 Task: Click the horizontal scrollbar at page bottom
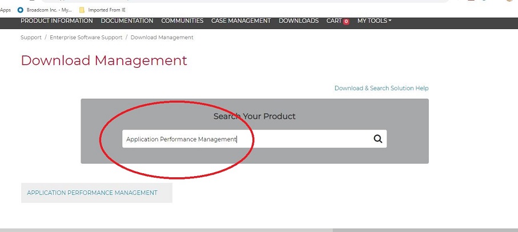(x=167, y=230)
